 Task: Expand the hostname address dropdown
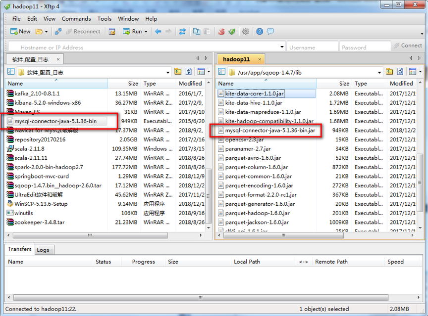(282, 47)
